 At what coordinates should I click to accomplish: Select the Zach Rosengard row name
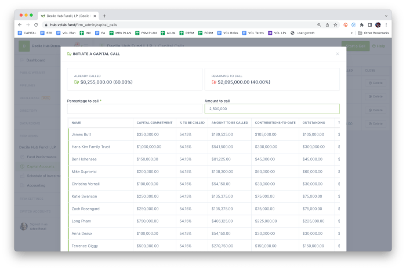pos(85,209)
